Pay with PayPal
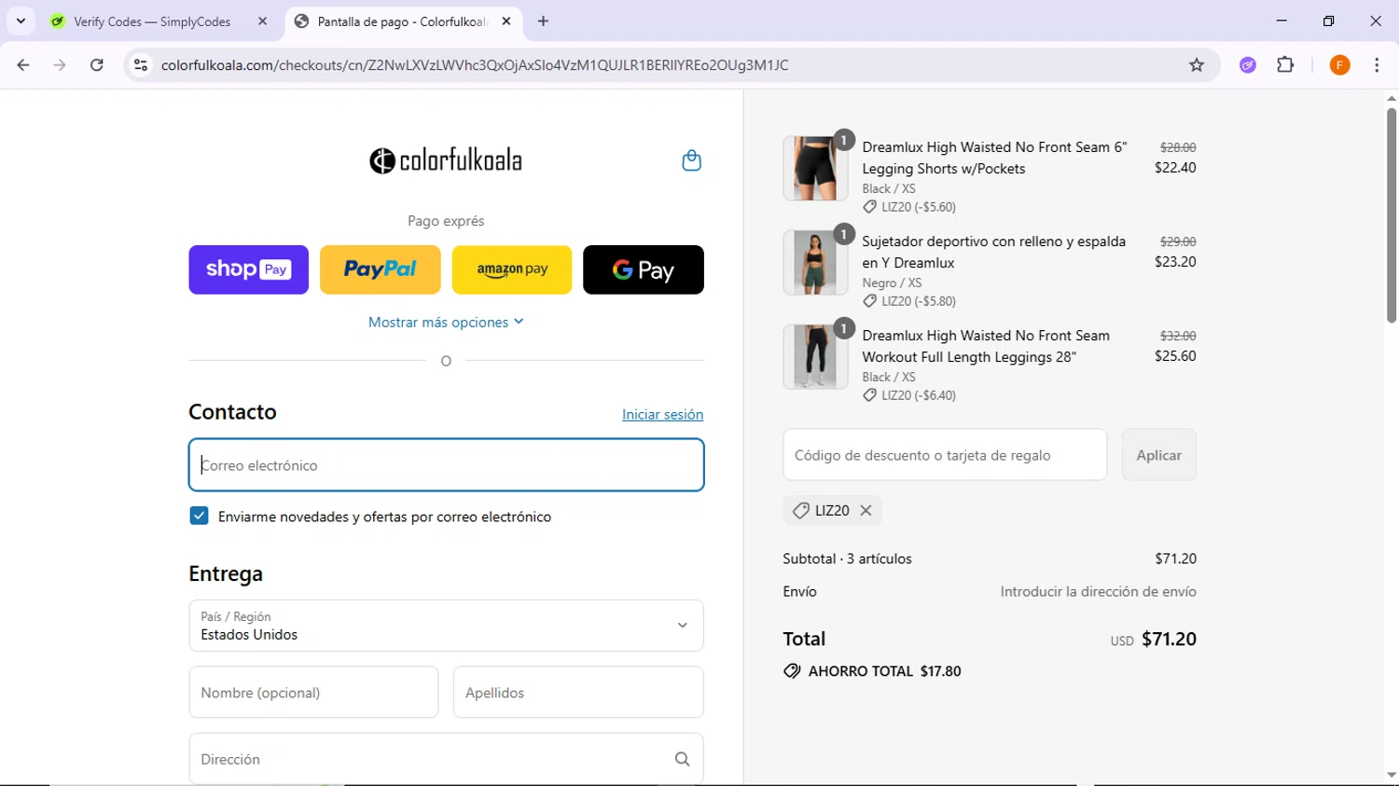The image size is (1399, 786). pos(380,269)
